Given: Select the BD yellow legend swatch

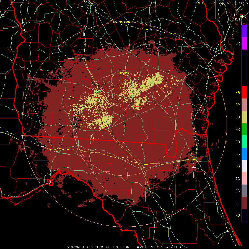Looking at the screenshot, I should click(x=244, y=117).
